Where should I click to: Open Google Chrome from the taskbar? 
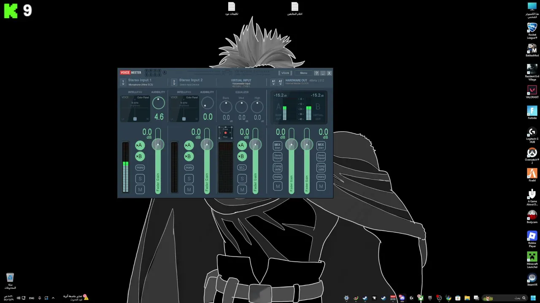[448, 298]
